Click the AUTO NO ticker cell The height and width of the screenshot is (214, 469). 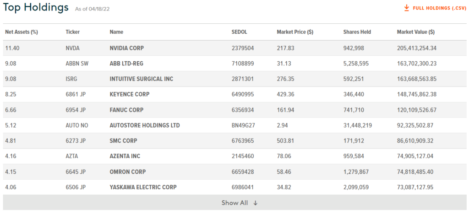point(77,125)
